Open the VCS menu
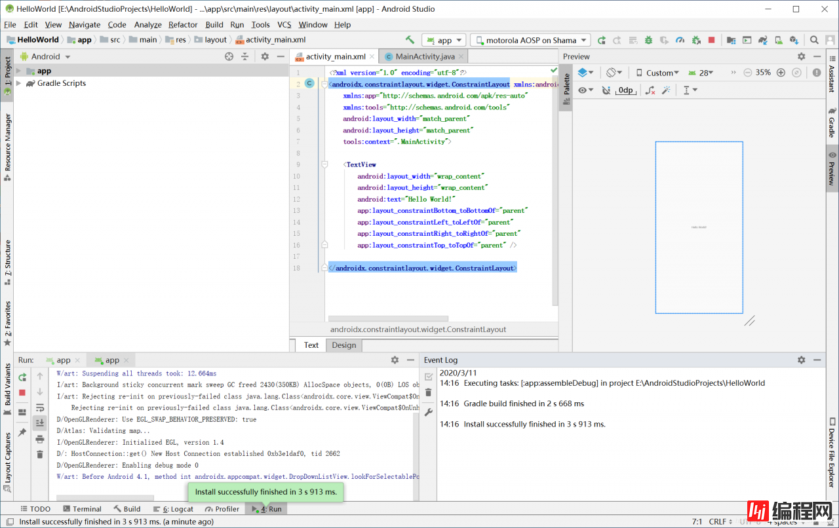 (284, 24)
